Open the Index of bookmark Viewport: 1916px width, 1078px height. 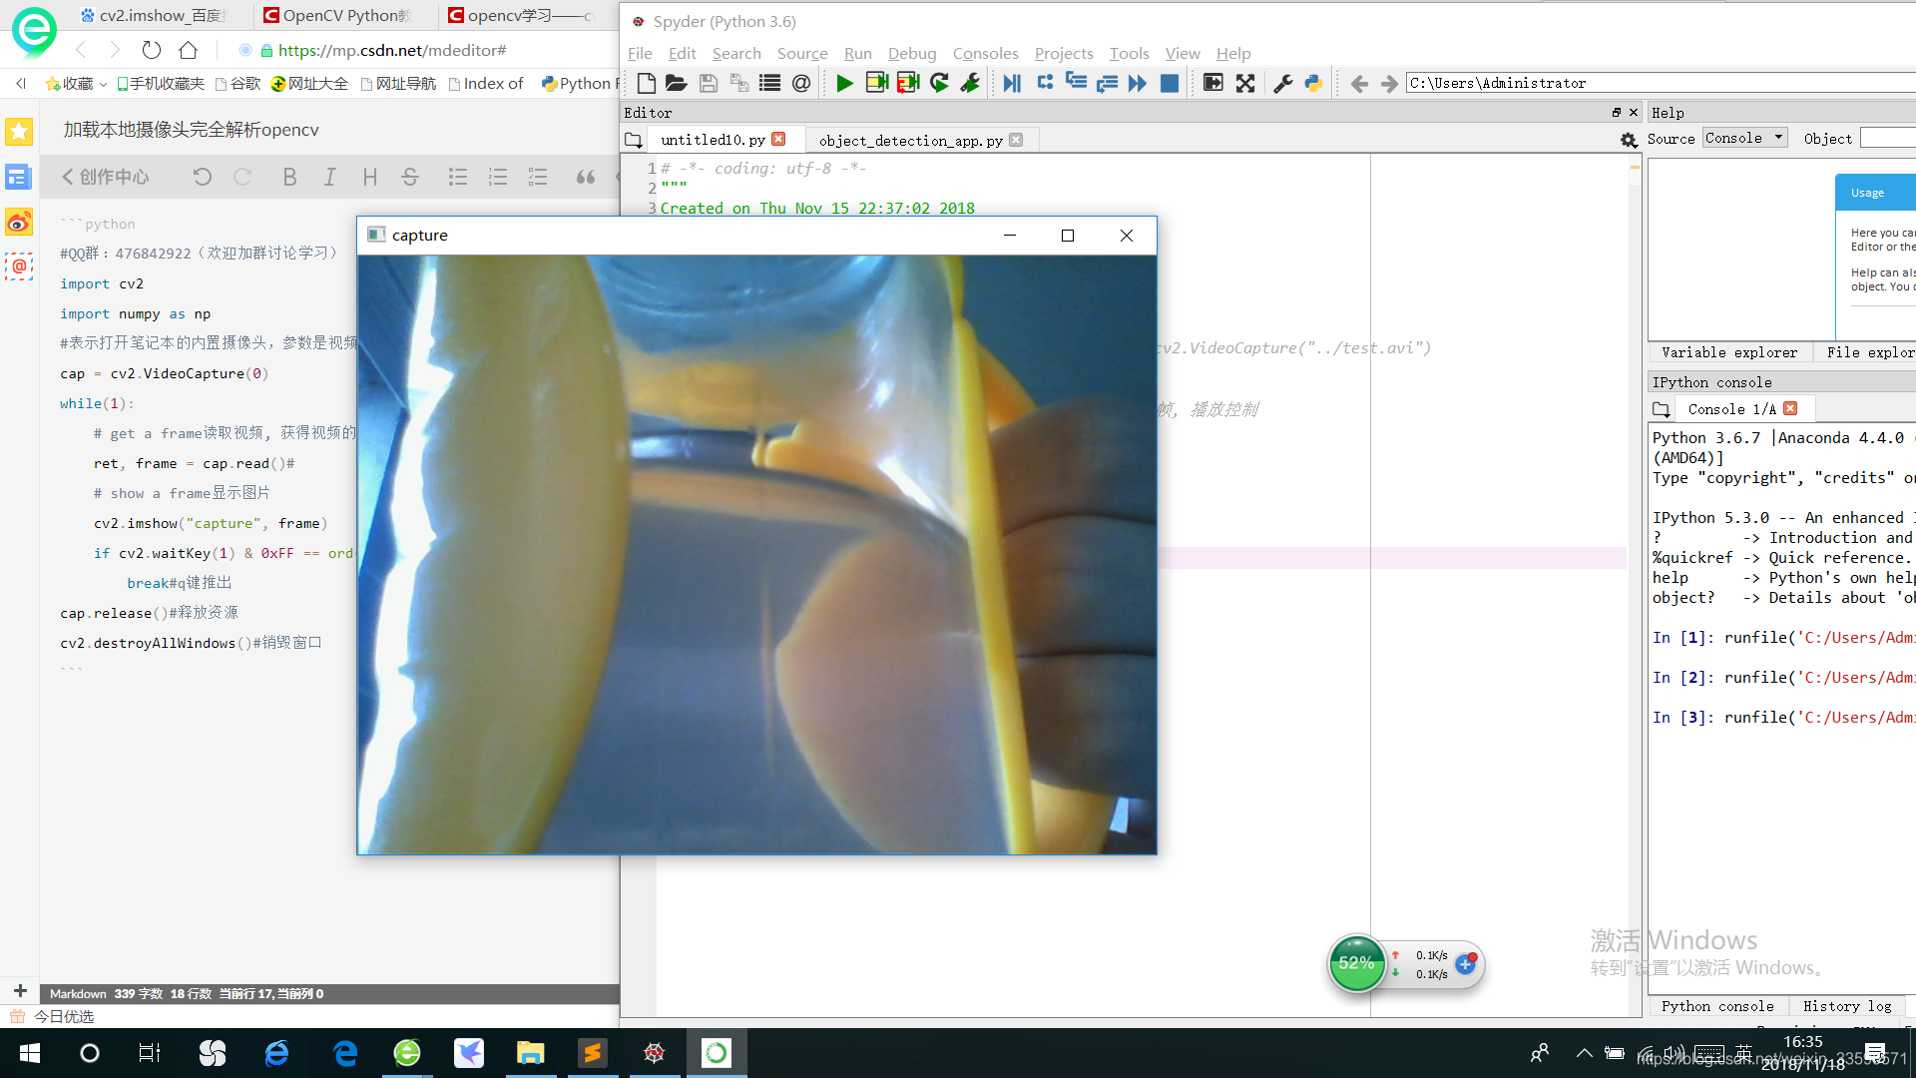coord(486,84)
